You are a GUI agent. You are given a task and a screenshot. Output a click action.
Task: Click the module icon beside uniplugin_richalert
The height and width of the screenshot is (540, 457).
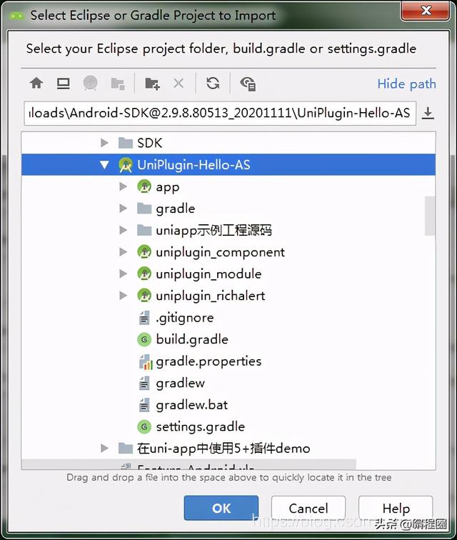point(144,295)
